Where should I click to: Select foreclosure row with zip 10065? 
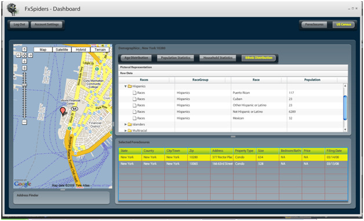click(233, 164)
